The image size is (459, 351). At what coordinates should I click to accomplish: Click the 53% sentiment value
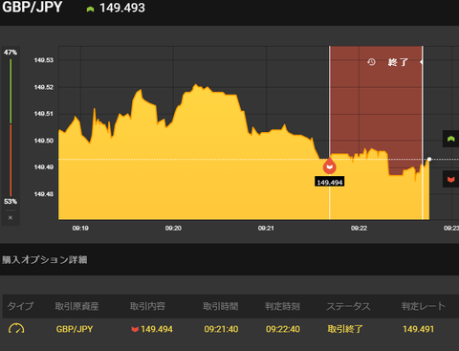[11, 202]
